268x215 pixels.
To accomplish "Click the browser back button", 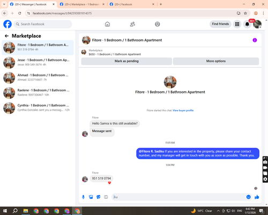I will [x=5, y=13].
